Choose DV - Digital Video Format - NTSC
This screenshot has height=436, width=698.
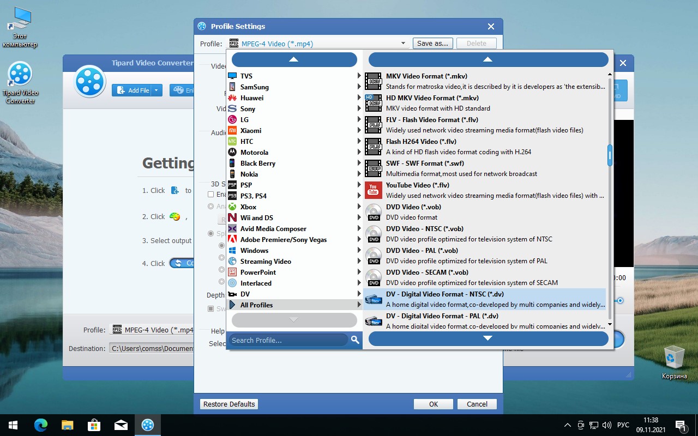[485, 299]
